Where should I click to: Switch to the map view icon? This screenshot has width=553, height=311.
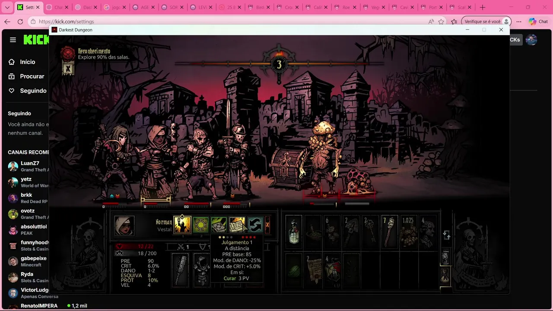[x=445, y=257]
